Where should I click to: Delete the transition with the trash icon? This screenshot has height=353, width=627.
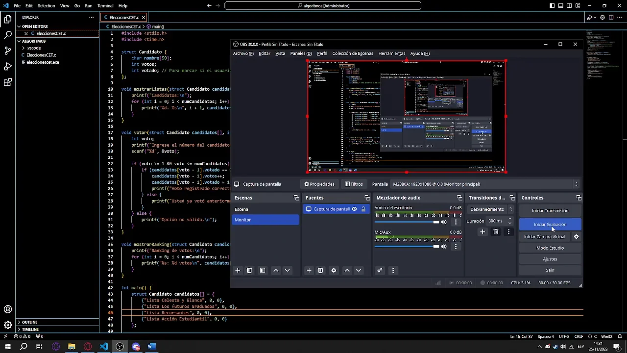tap(496, 232)
